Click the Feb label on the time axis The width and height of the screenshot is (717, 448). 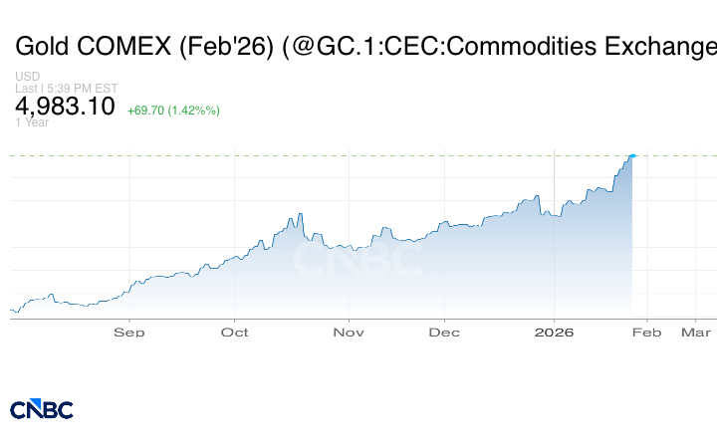(x=646, y=333)
